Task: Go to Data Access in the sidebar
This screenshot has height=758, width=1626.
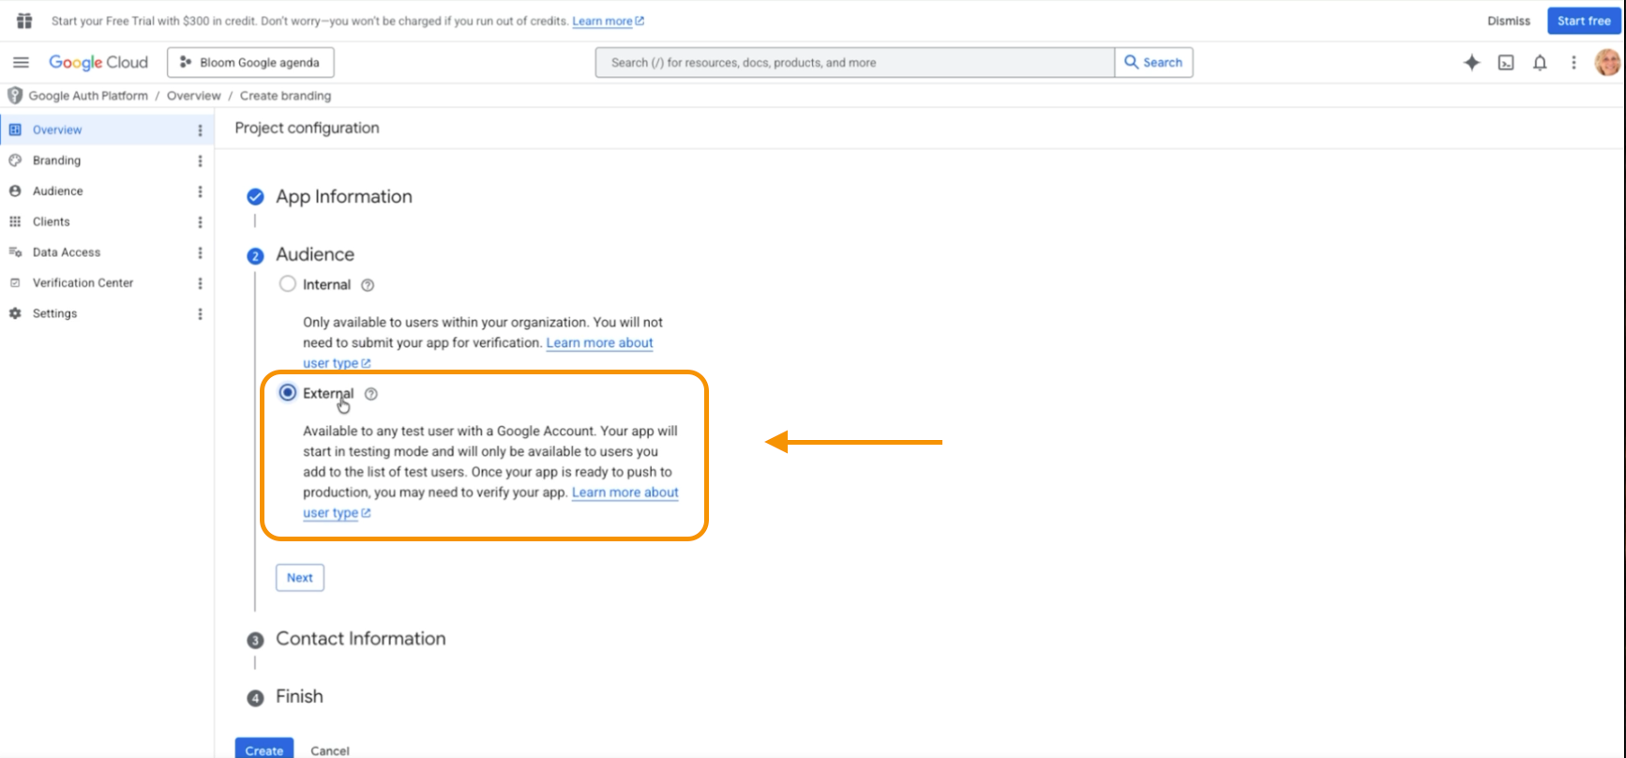Action: tap(67, 252)
